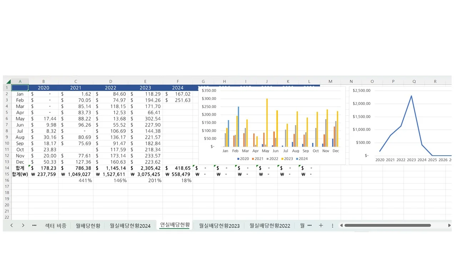Screen dimensions: 457x257
Task: Switch to 월실배당현황2024 sheet
Action: coord(130,226)
